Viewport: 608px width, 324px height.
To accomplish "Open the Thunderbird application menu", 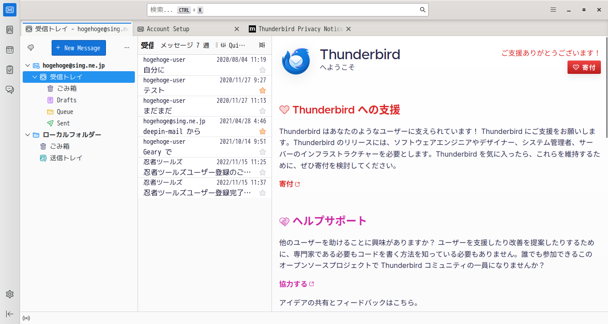I will [553, 10].
